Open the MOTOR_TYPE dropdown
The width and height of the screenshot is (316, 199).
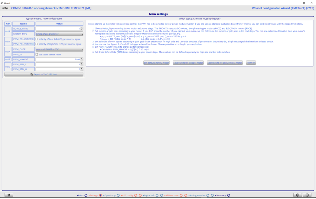59,34
